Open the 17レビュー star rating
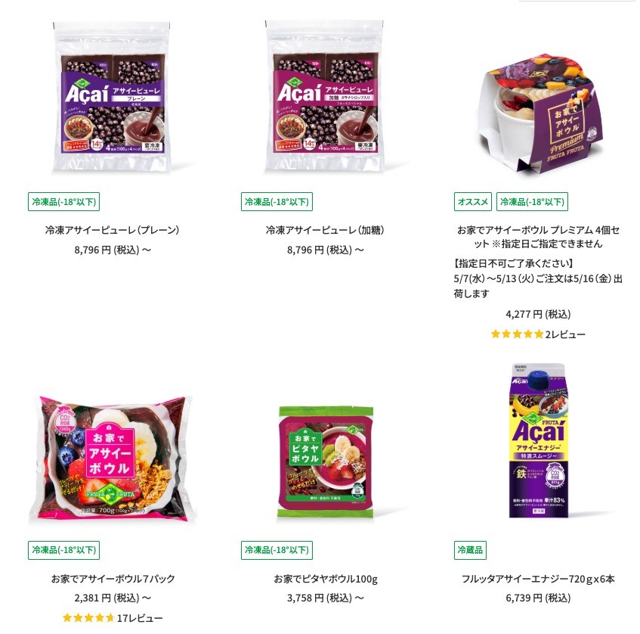 (x=113, y=617)
